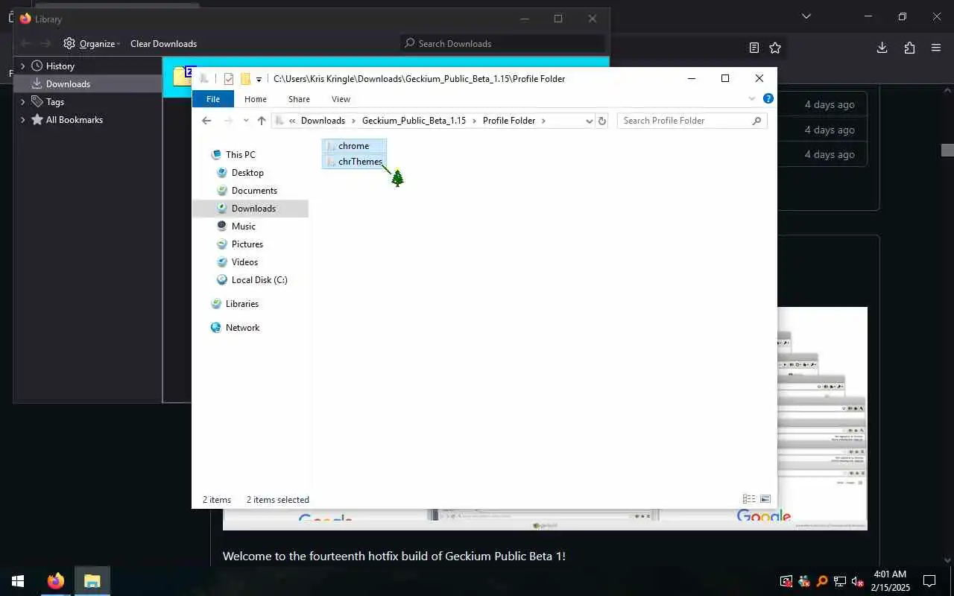Click Clear Downloads in Library window

(163, 43)
